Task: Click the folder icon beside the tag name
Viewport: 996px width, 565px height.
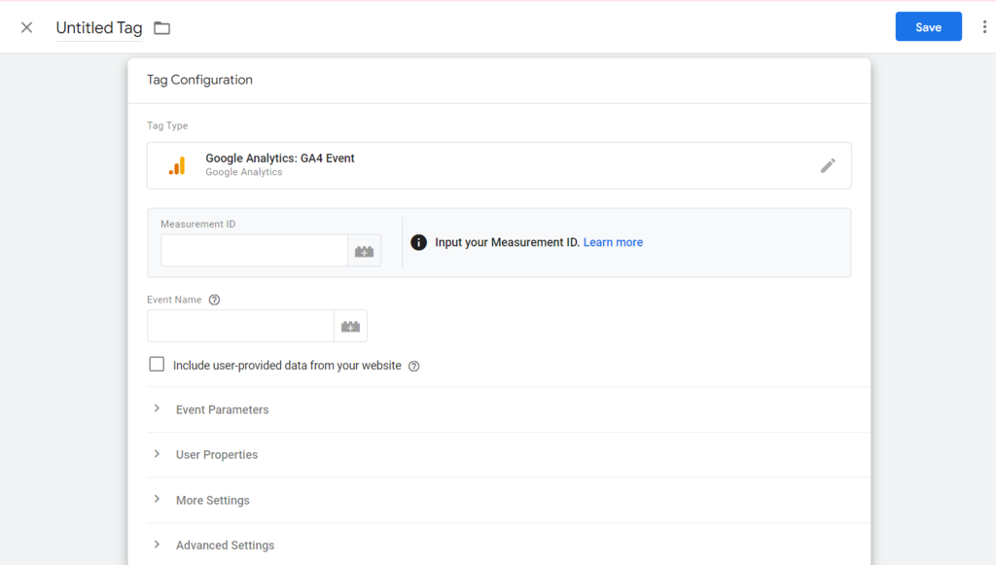Action: point(161,28)
